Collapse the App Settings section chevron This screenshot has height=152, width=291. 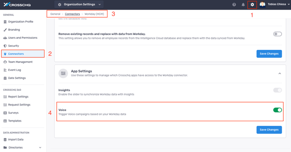(280, 73)
